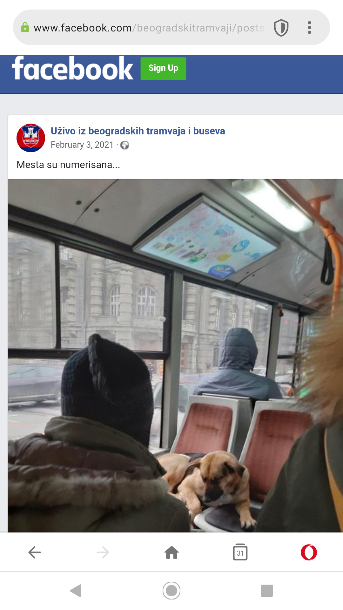Click the post text Mesta su numerisana

coord(68,165)
